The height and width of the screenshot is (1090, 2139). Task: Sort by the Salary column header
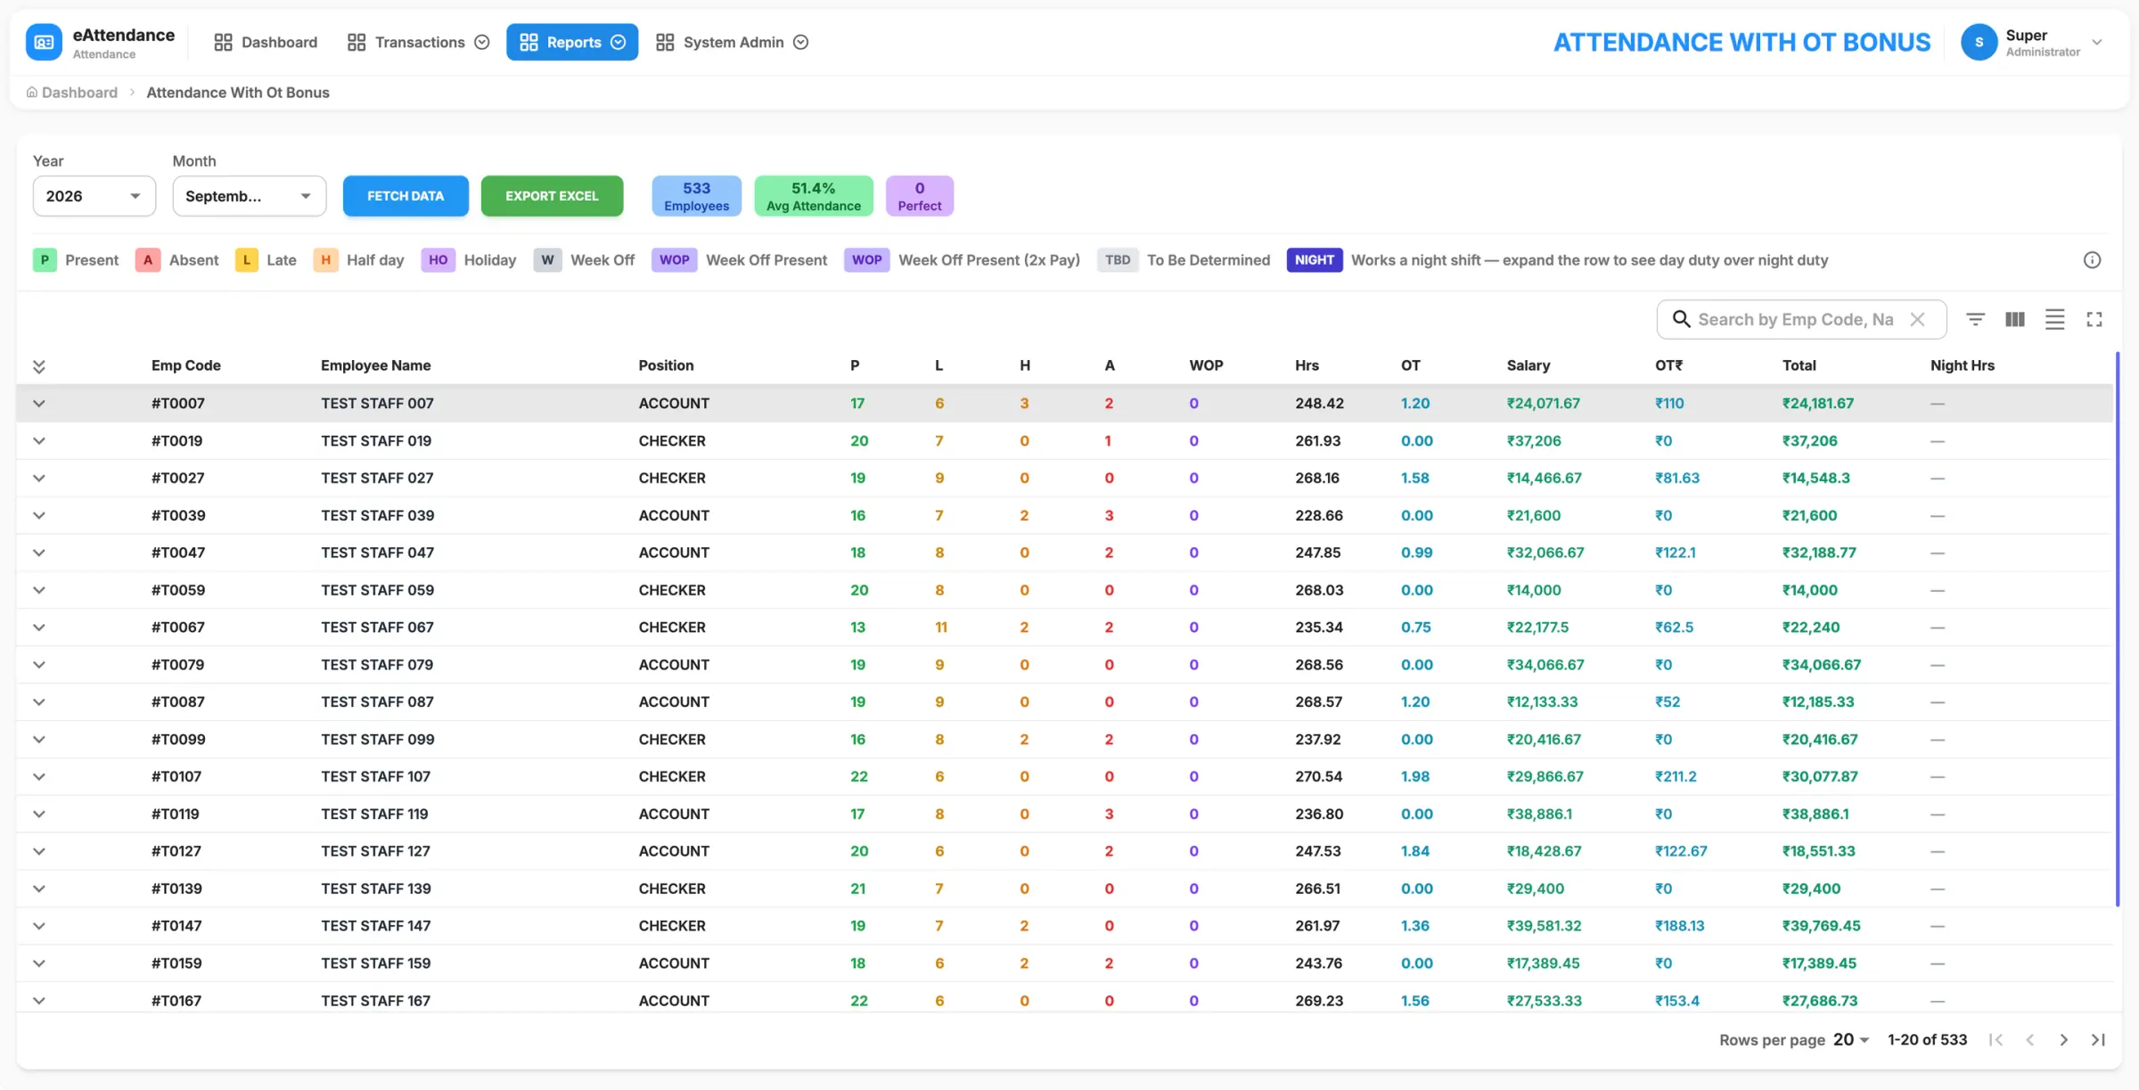[x=1528, y=365]
